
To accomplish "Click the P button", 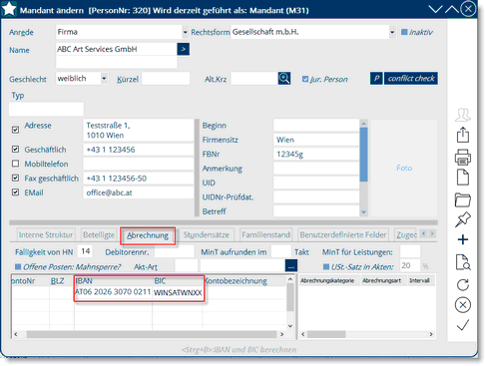I will 376,79.
